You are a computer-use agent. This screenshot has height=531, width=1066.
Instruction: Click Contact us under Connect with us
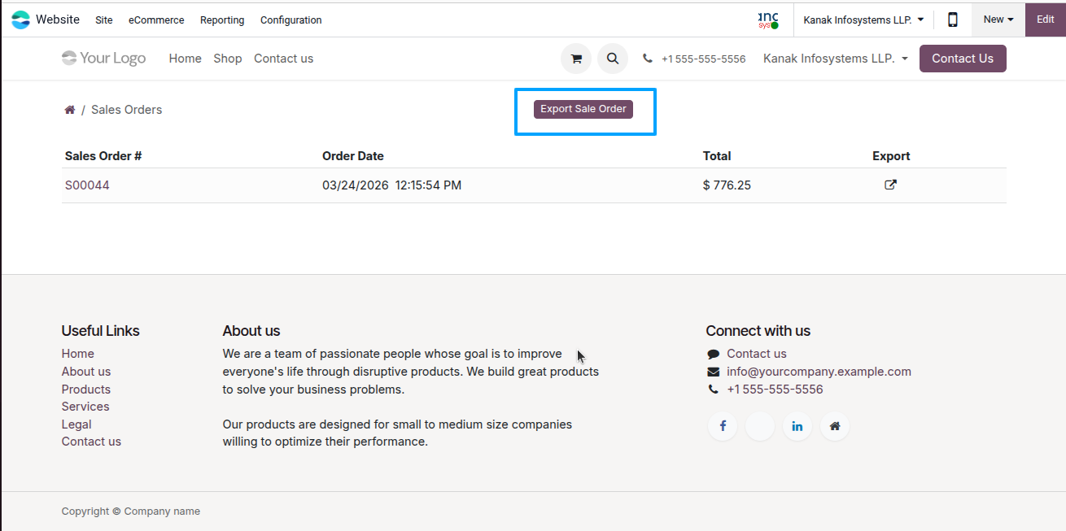tap(757, 354)
